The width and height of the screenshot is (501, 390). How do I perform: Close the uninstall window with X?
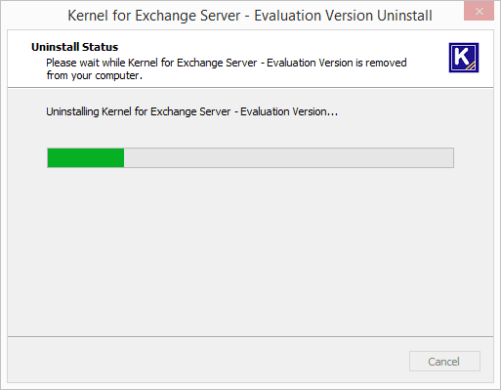click(479, 11)
